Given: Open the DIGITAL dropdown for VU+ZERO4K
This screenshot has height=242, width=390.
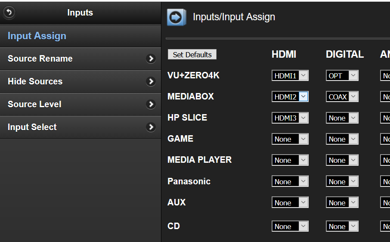Looking at the screenshot, I should [342, 76].
